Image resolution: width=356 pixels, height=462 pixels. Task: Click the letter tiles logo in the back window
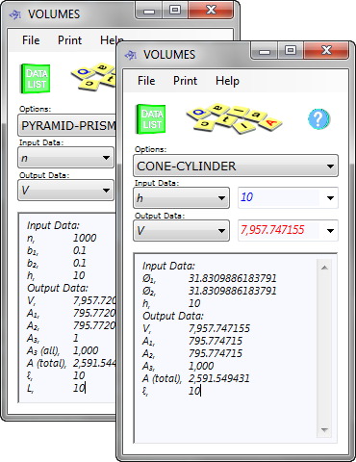(x=93, y=76)
